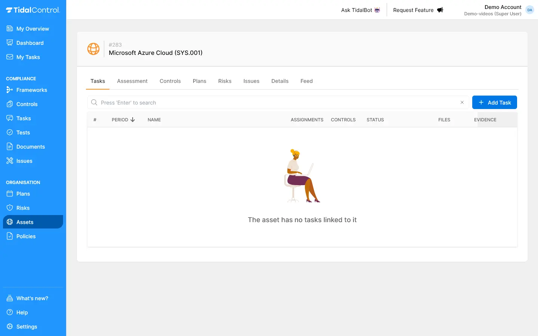This screenshot has height=336, width=538.
Task: Click the TidalControl logo
Action: pyautogui.click(x=33, y=10)
